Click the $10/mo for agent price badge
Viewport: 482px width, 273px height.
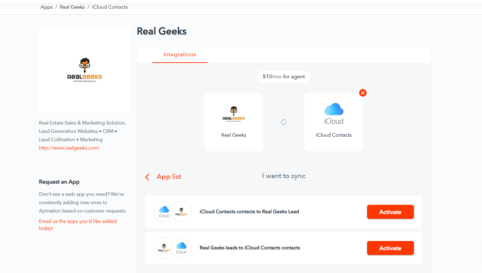click(284, 77)
